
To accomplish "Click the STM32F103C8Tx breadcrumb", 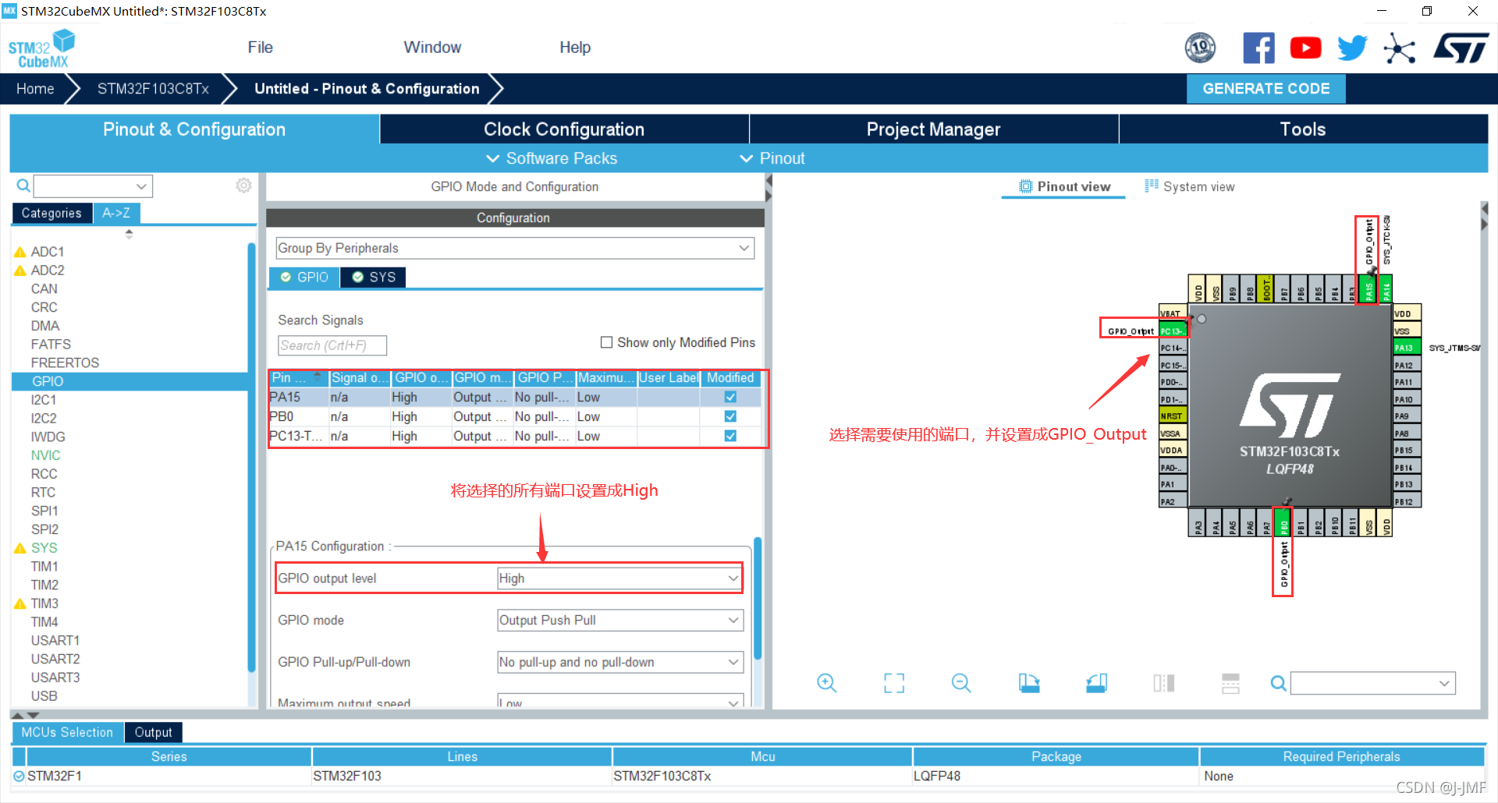I will (x=153, y=89).
